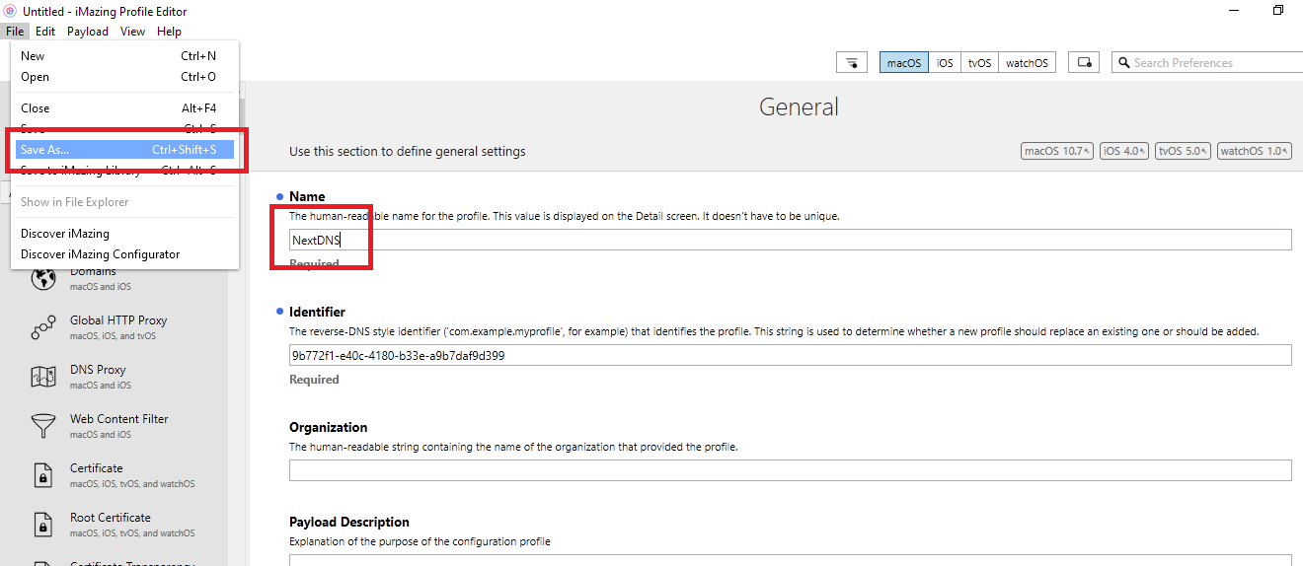Click the Search Preferences field
Viewport: 1303px width, 566px height.
pyautogui.click(x=1206, y=63)
